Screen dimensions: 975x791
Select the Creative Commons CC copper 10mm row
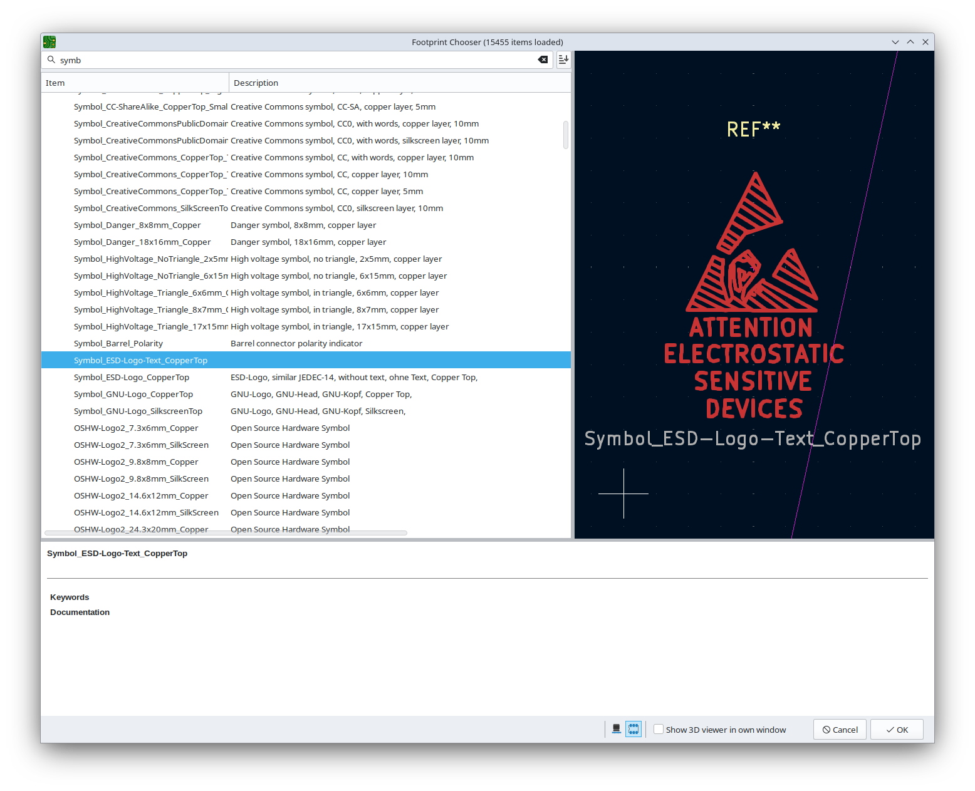point(306,174)
